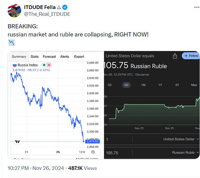The width and height of the screenshot is (200, 178).
Task: Click the Russia flag icon by Russia Index
Action: pos(15,65)
